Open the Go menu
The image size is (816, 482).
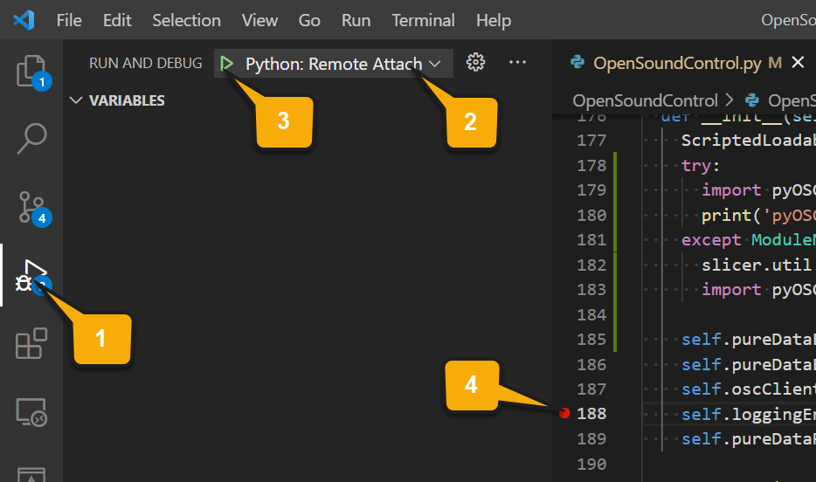coord(309,20)
